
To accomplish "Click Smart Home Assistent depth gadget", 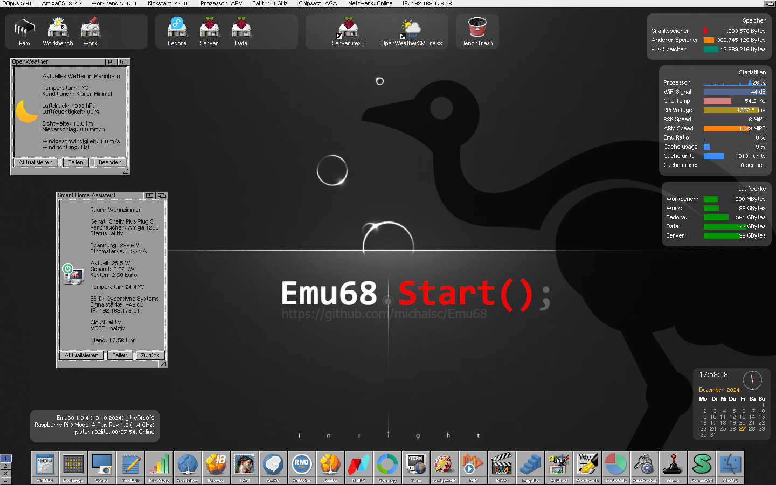I will pyautogui.click(x=162, y=196).
